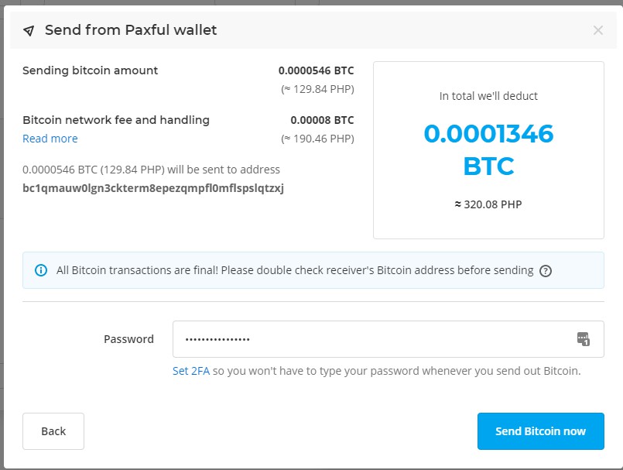Click the Sending bitcoin amount label
This screenshot has height=470, width=623.
pyautogui.click(x=90, y=70)
